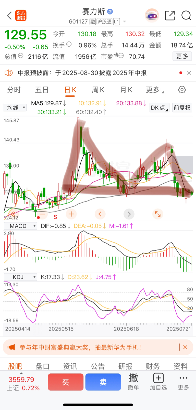Tap the share export icon
Image resolution: width=196 pixels, height=410 pixels.
pos(170,16)
